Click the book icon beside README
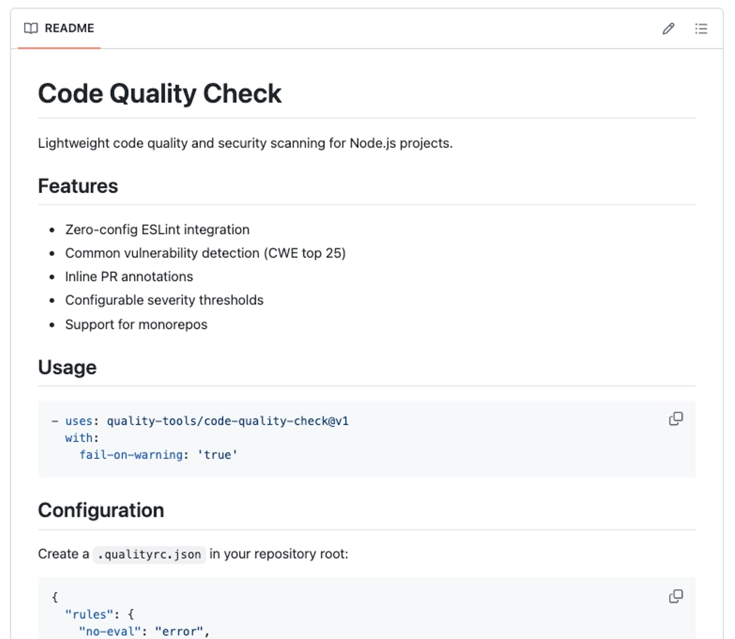Screen dimensions: 735x639 coord(31,29)
